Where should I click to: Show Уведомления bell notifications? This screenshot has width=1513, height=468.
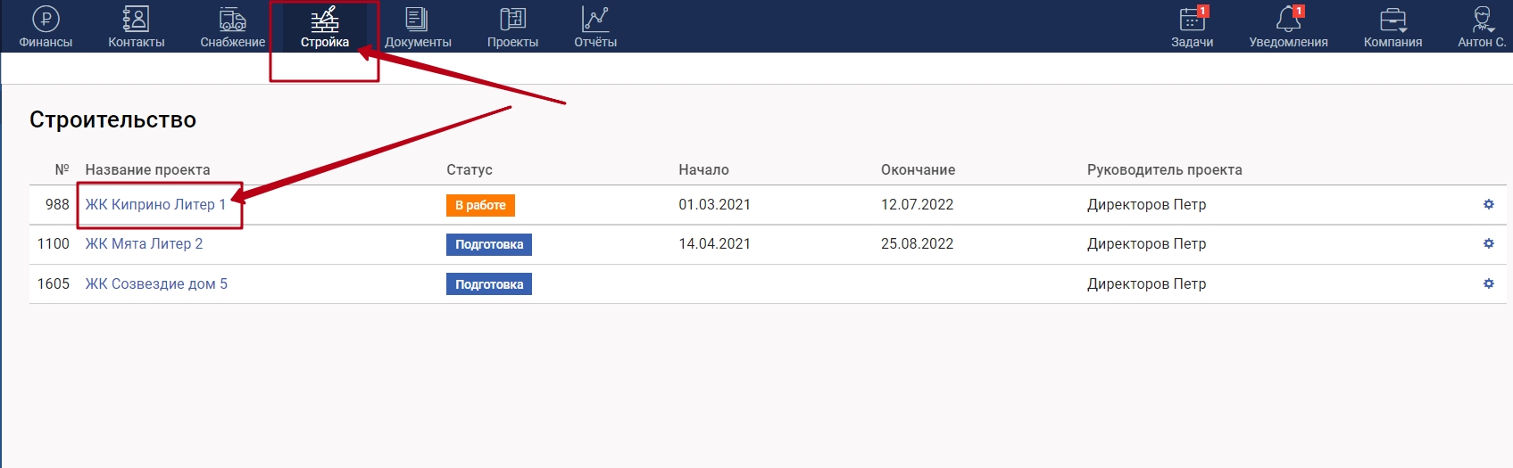[1288, 20]
